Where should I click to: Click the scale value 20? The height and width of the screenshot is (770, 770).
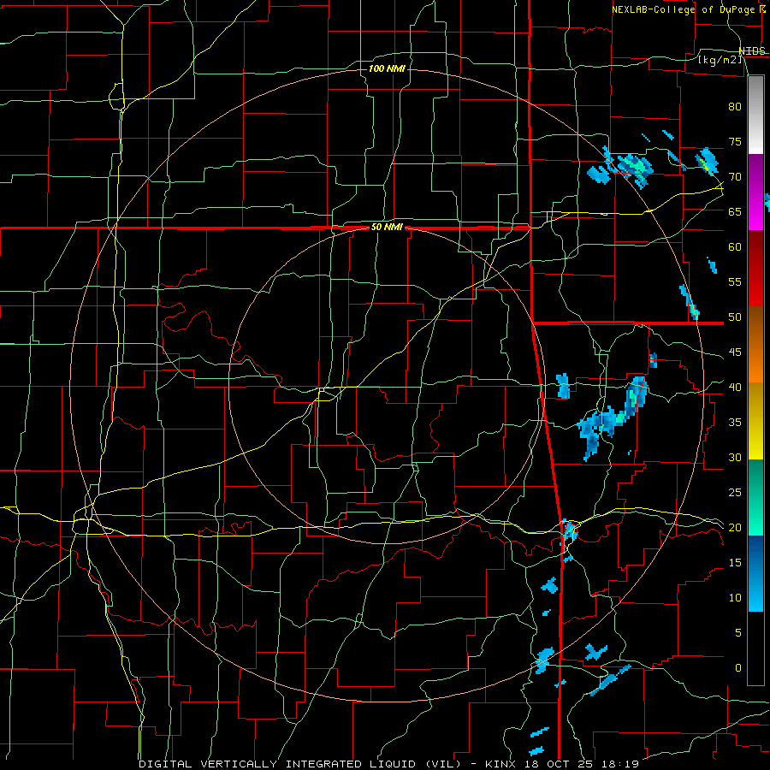[x=735, y=527]
